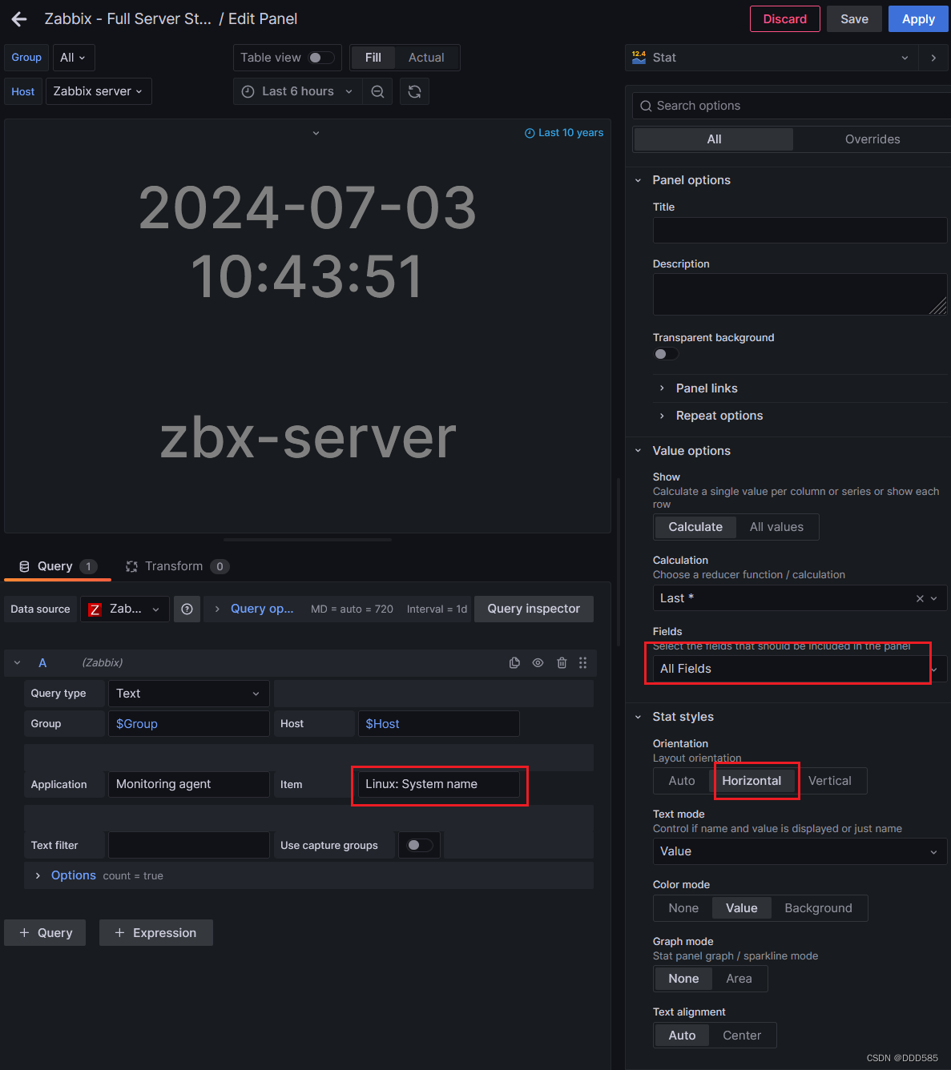Collapse query A row
The image size is (951, 1070).
[x=17, y=663]
